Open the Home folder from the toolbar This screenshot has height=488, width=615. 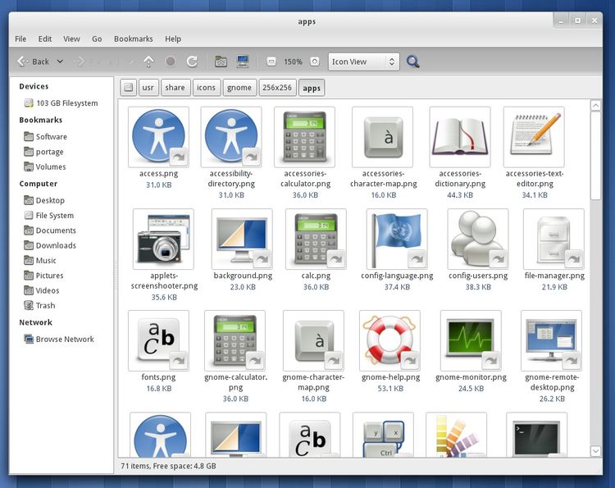221,62
